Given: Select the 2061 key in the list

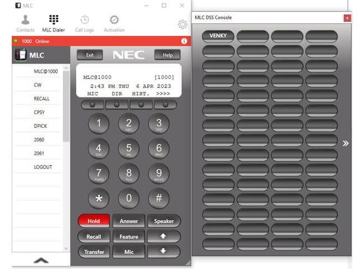Looking at the screenshot, I should click(38, 153).
